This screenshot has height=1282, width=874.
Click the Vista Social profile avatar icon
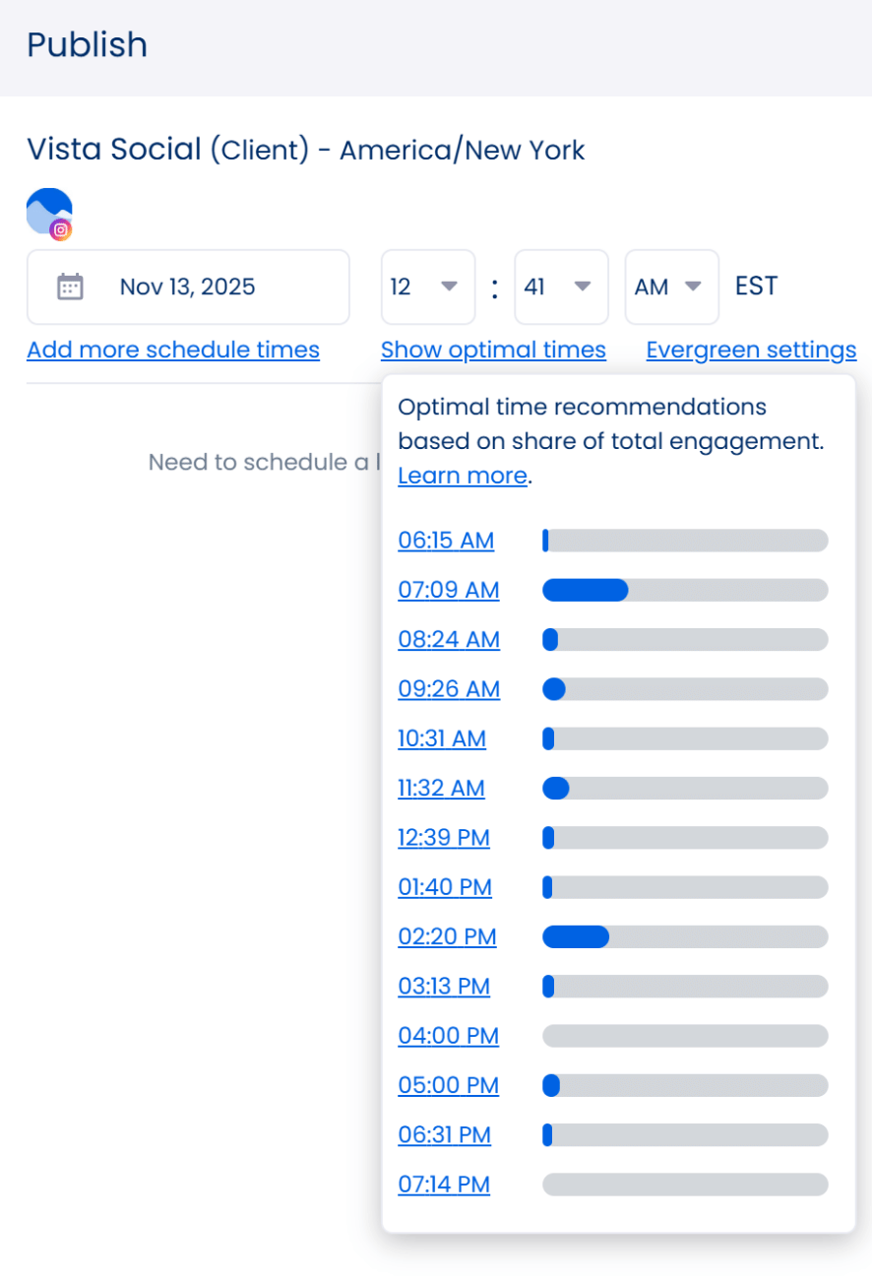pos(49,212)
